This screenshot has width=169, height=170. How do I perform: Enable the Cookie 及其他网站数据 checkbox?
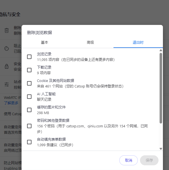[29, 83]
